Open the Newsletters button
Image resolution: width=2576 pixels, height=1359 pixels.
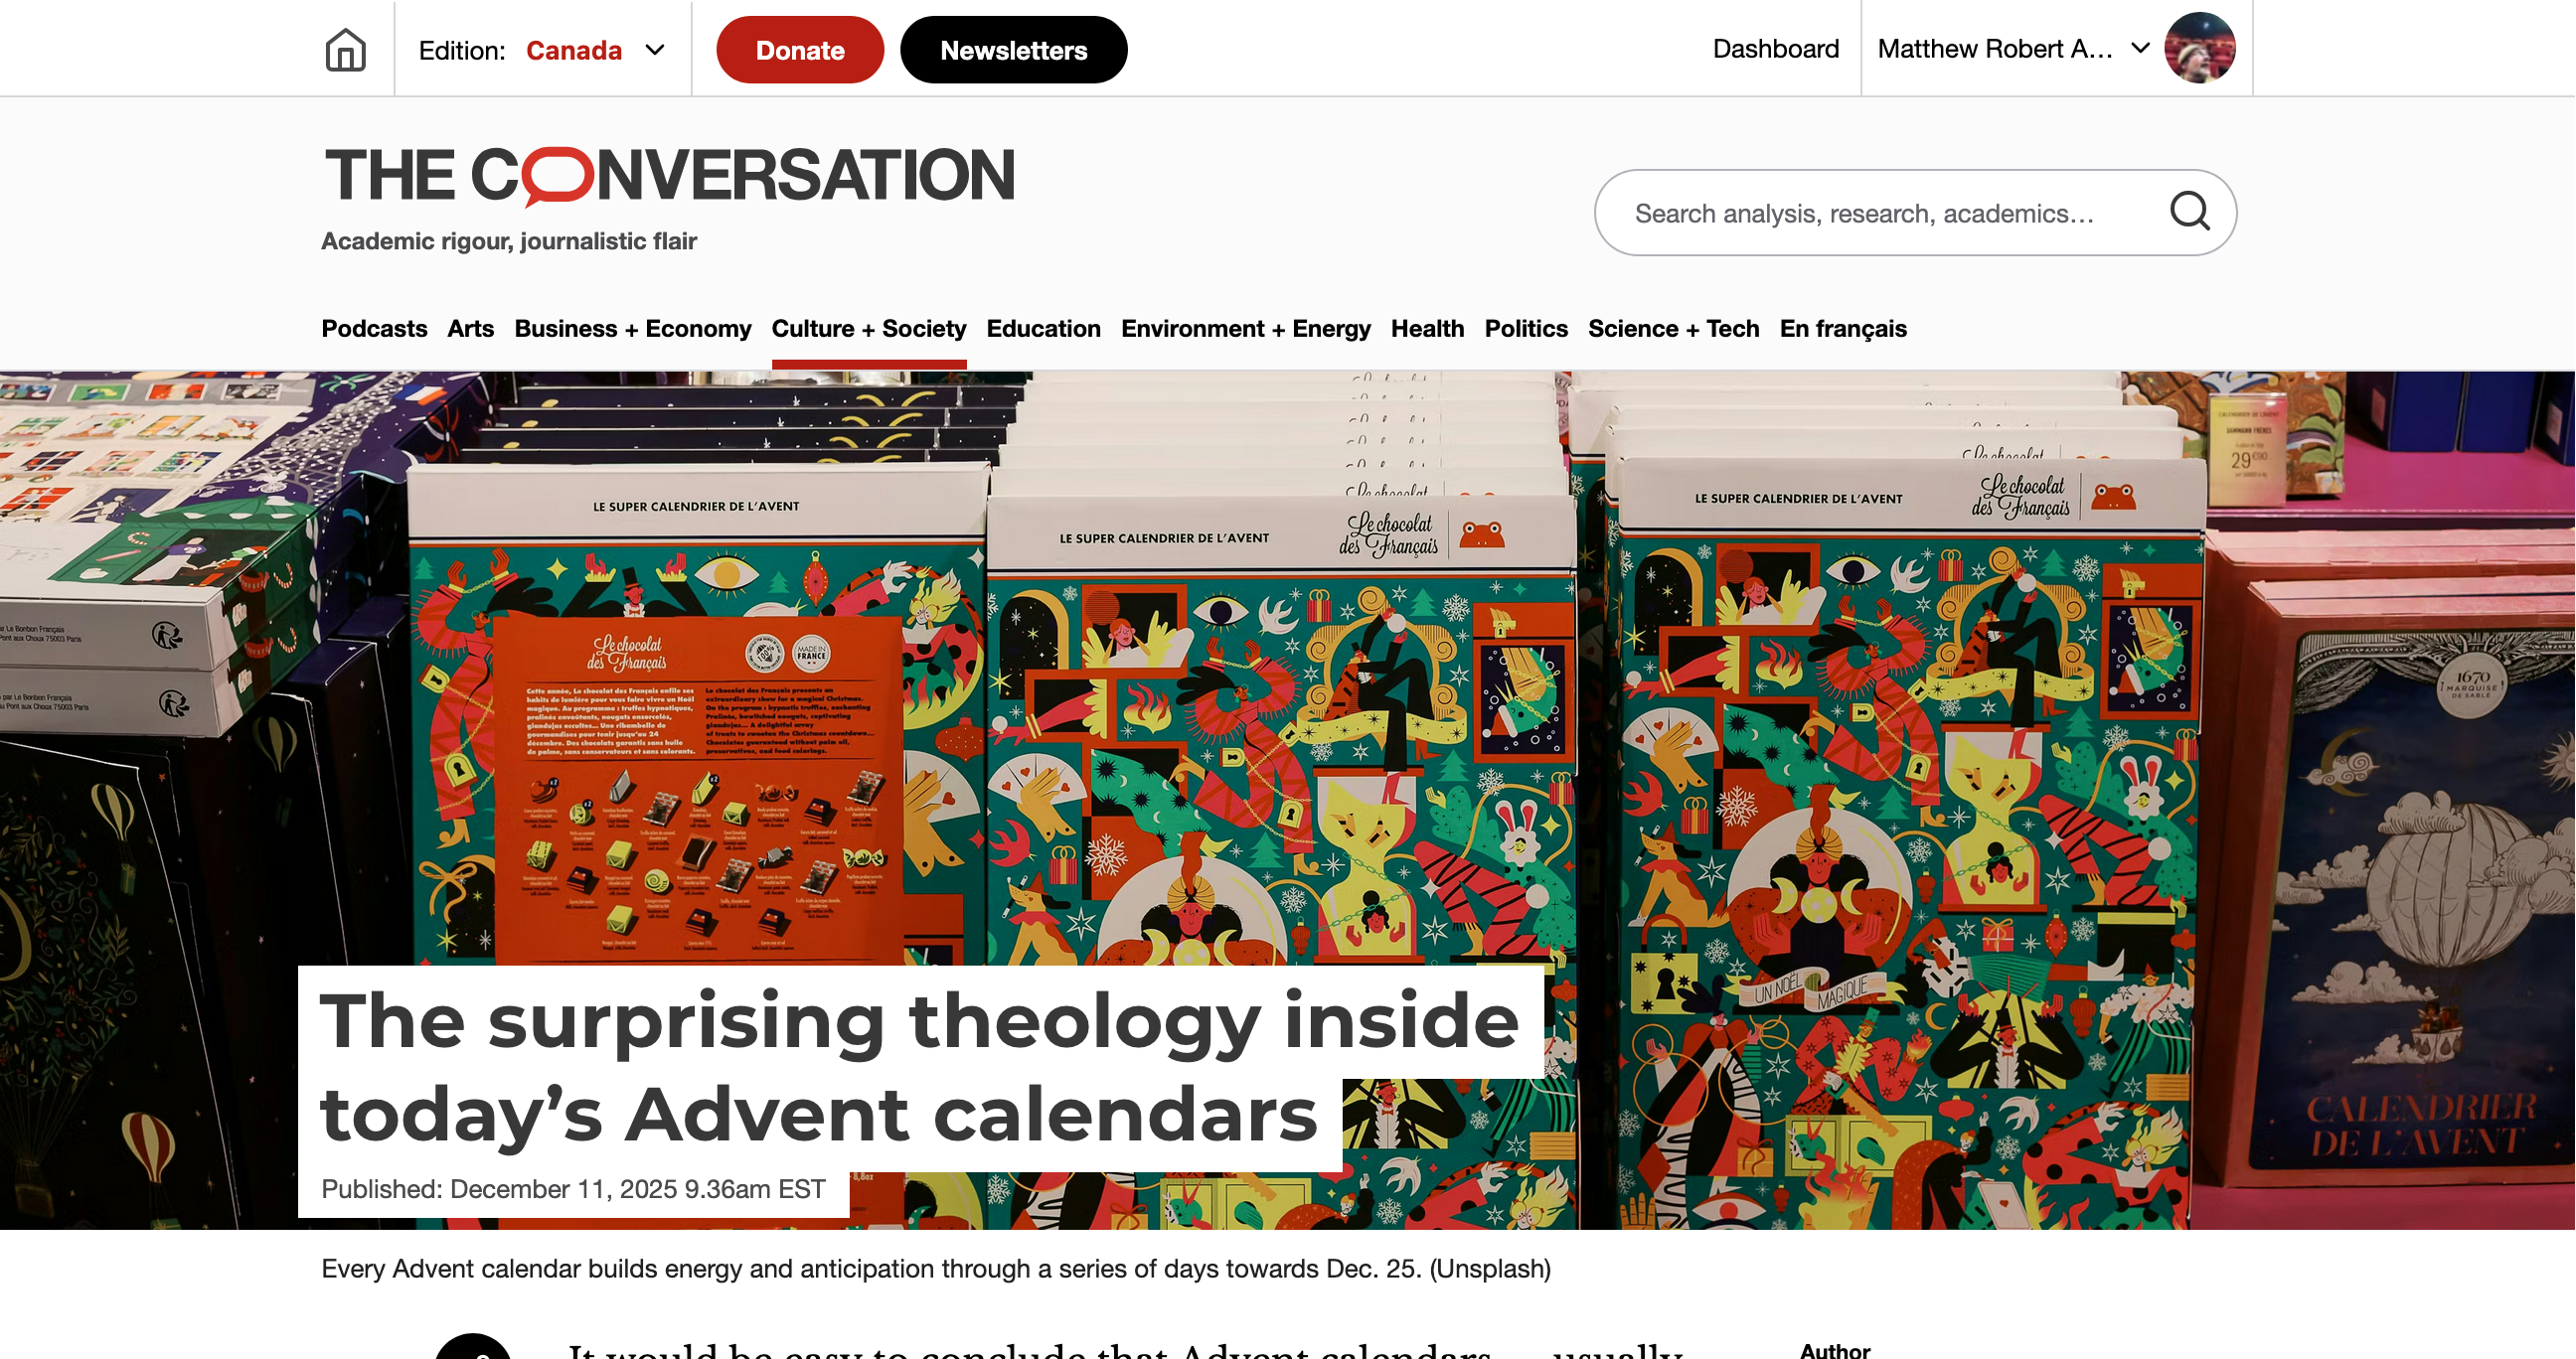pyautogui.click(x=1013, y=50)
